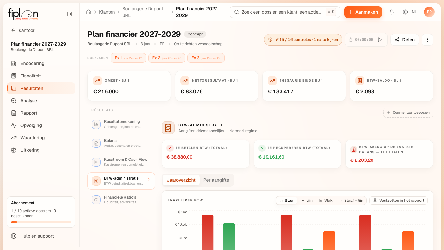
Task: Click the subscription usage progress bar
Action: pyautogui.click(x=41, y=222)
